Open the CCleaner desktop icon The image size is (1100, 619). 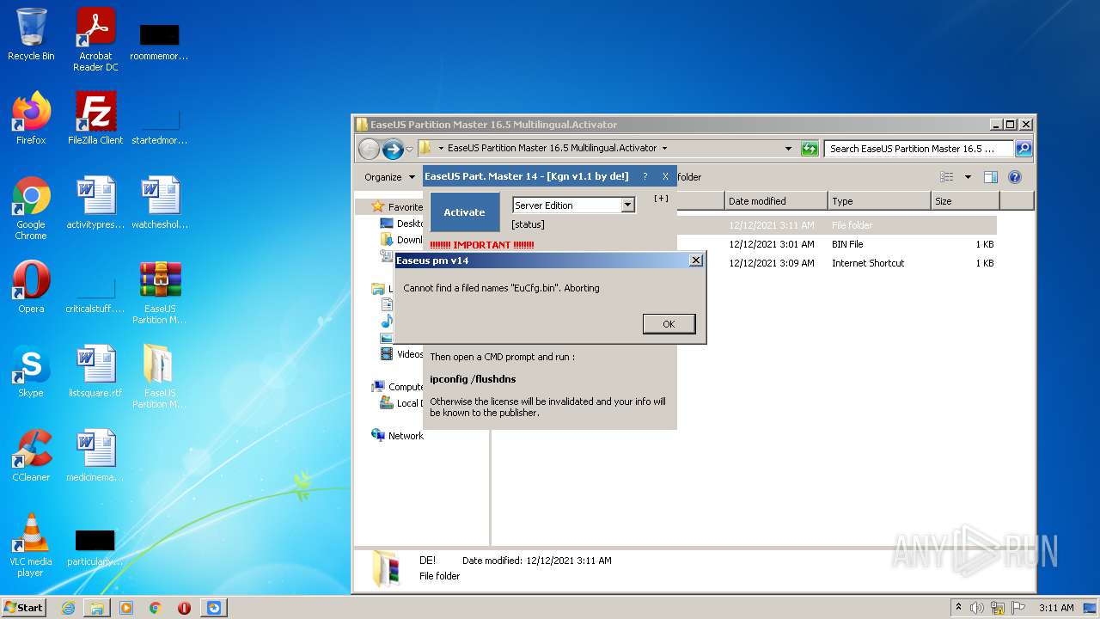(31, 455)
